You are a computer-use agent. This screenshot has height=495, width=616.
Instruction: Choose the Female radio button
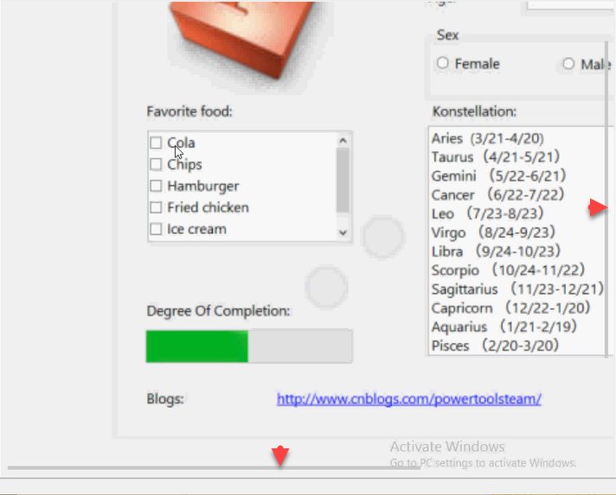tap(443, 64)
